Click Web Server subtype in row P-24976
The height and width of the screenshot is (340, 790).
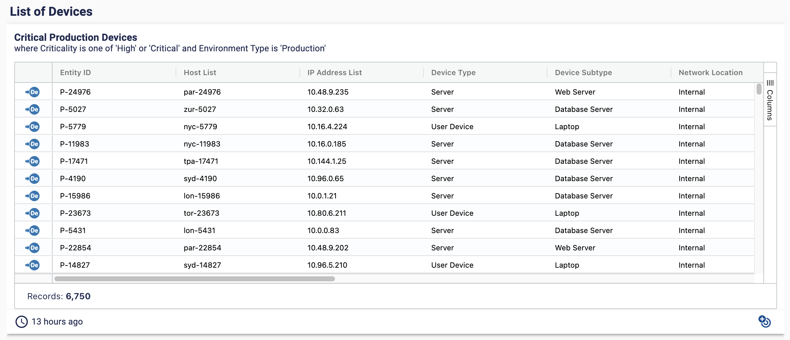click(x=575, y=92)
